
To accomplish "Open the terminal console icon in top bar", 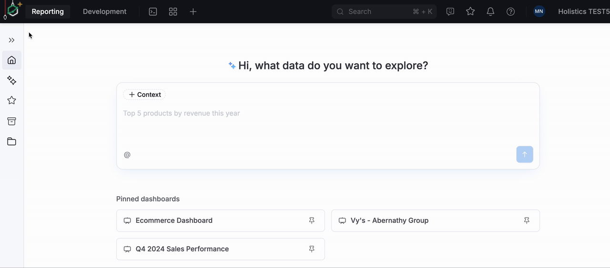I will (153, 11).
